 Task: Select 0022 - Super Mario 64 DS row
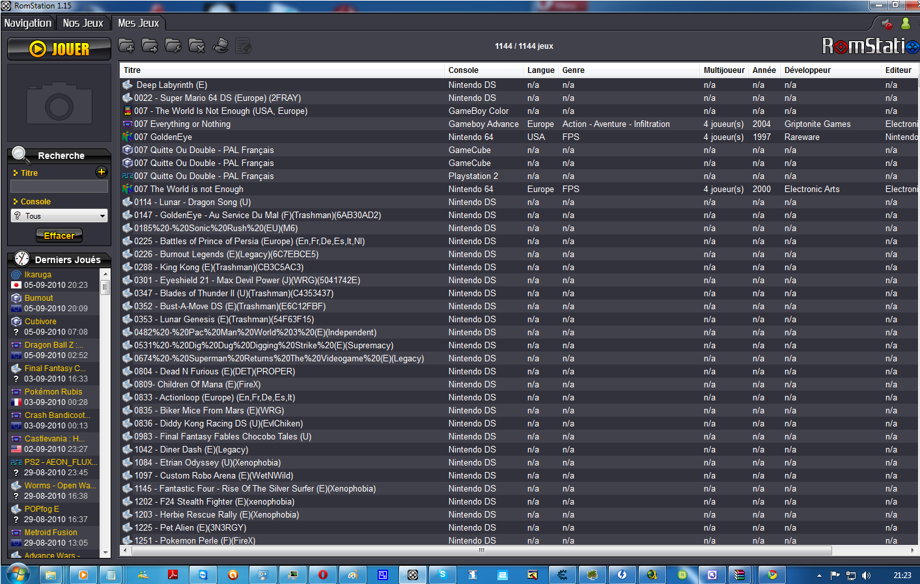coord(518,98)
